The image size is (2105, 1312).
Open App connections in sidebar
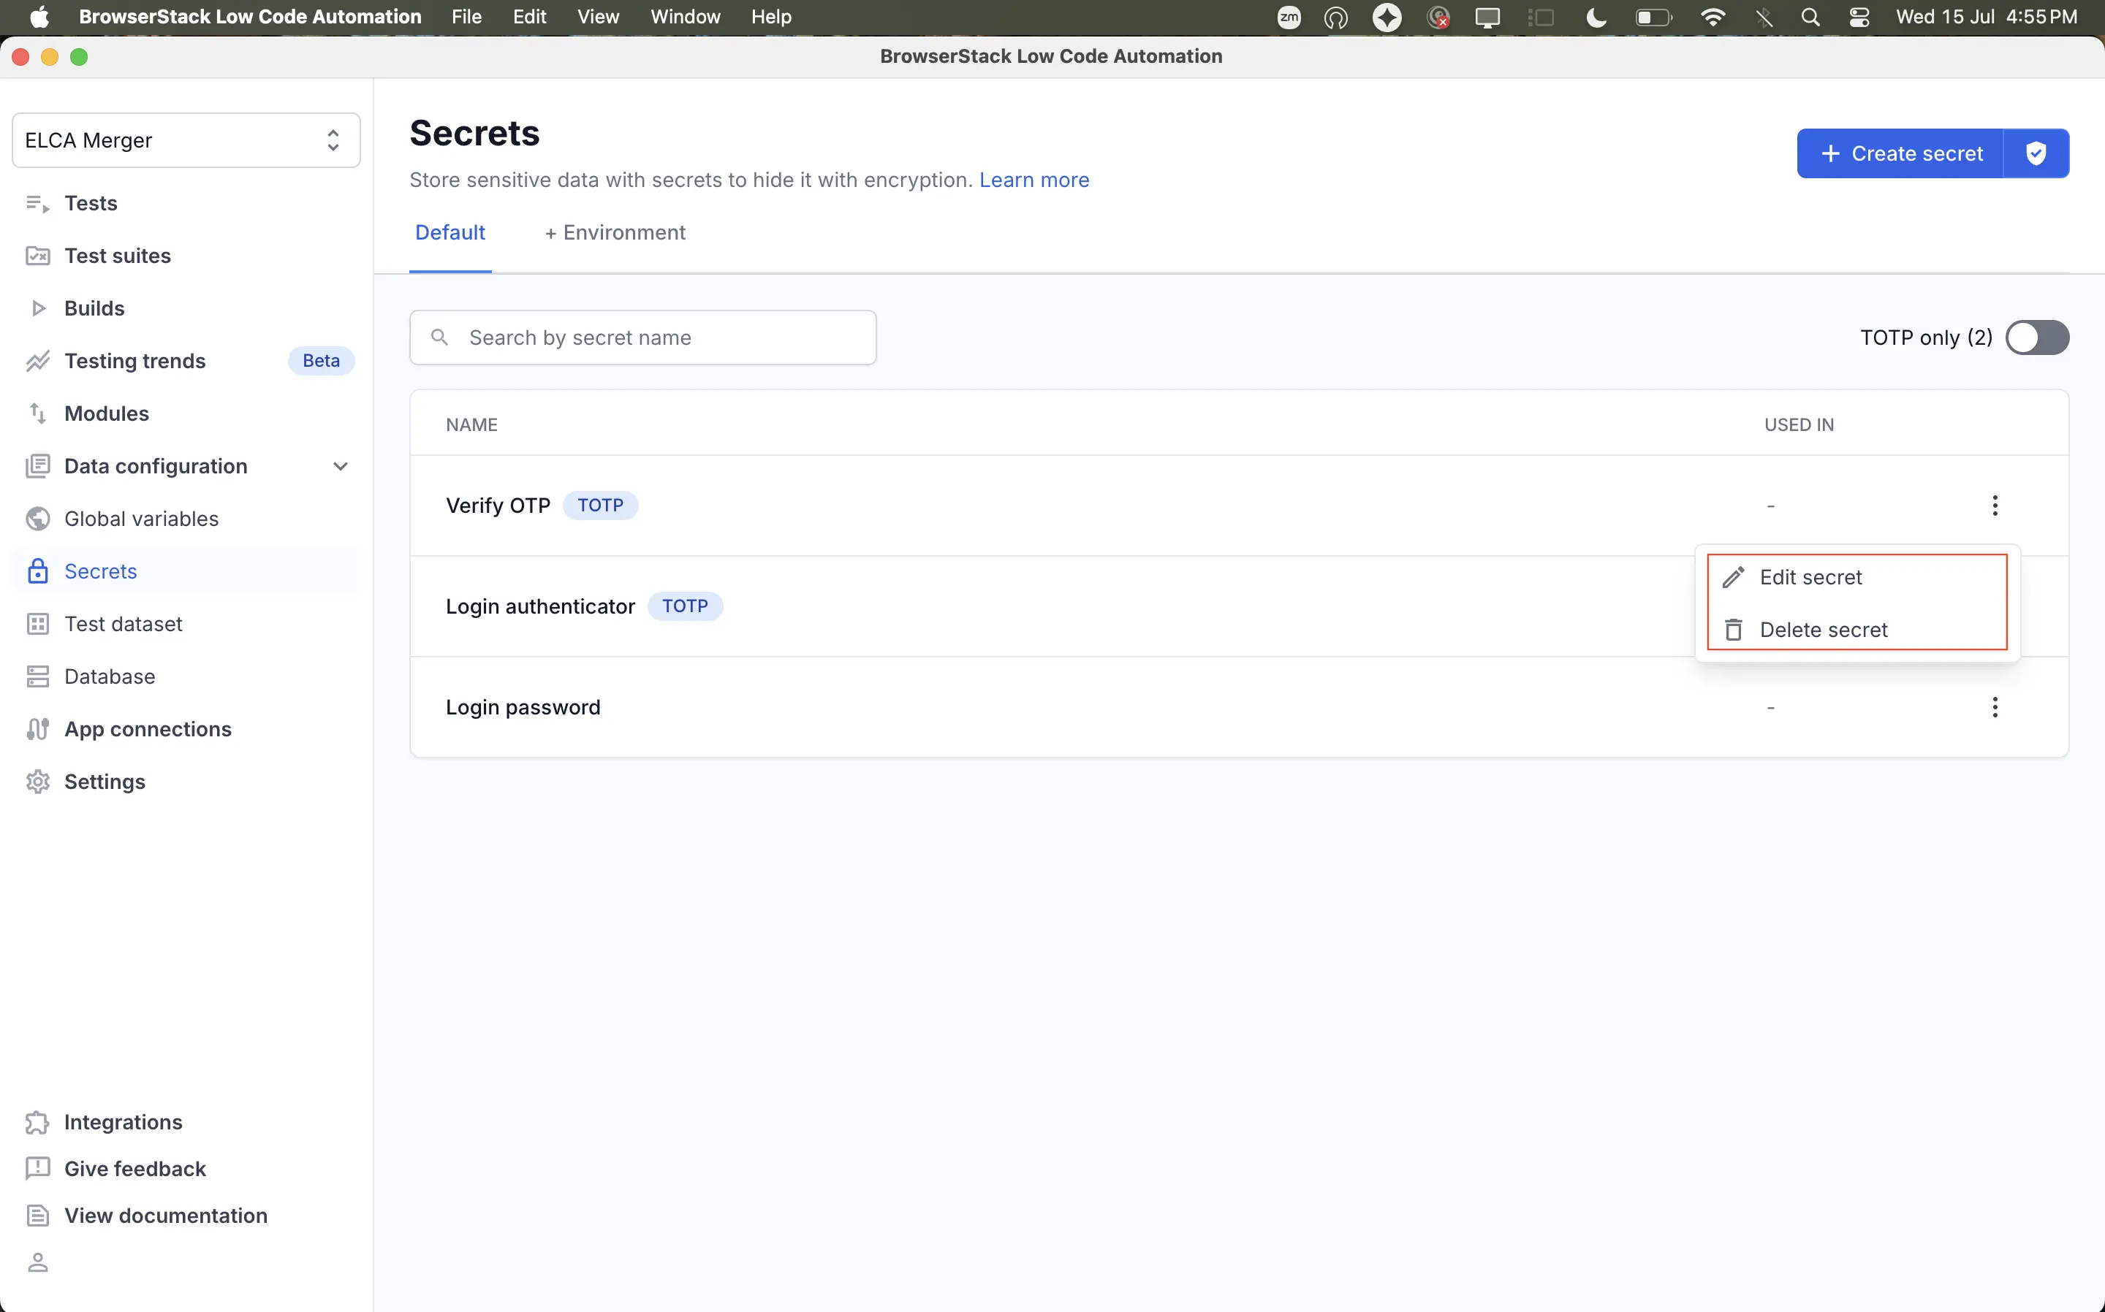148,730
